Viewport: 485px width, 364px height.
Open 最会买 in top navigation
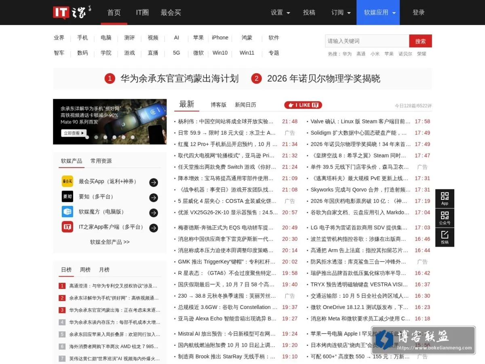pos(171,13)
